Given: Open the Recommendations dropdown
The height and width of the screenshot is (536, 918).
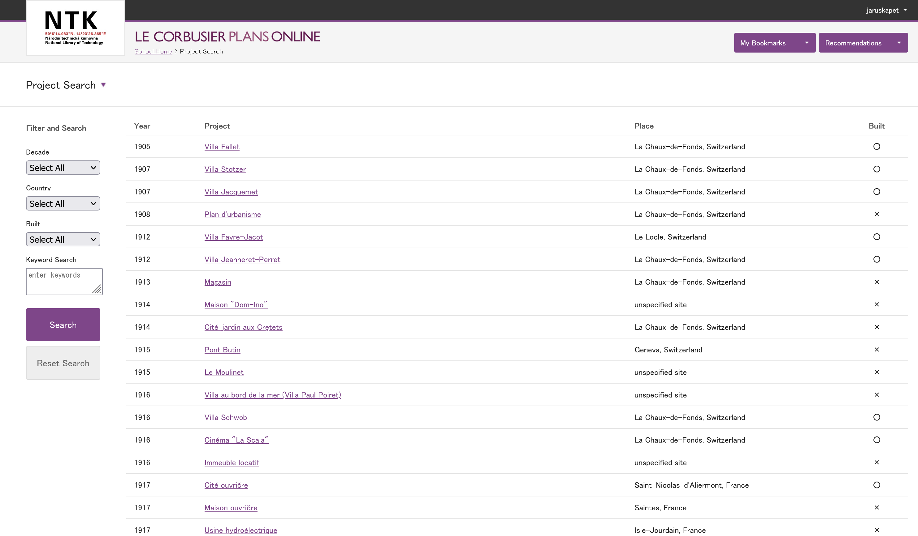Looking at the screenshot, I should pyautogui.click(x=863, y=43).
